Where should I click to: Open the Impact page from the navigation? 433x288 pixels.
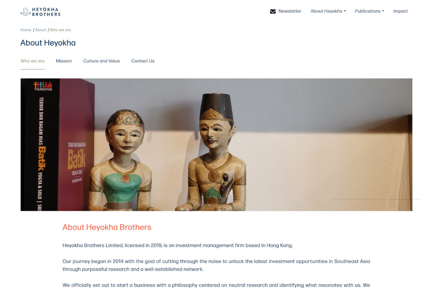coord(400,11)
